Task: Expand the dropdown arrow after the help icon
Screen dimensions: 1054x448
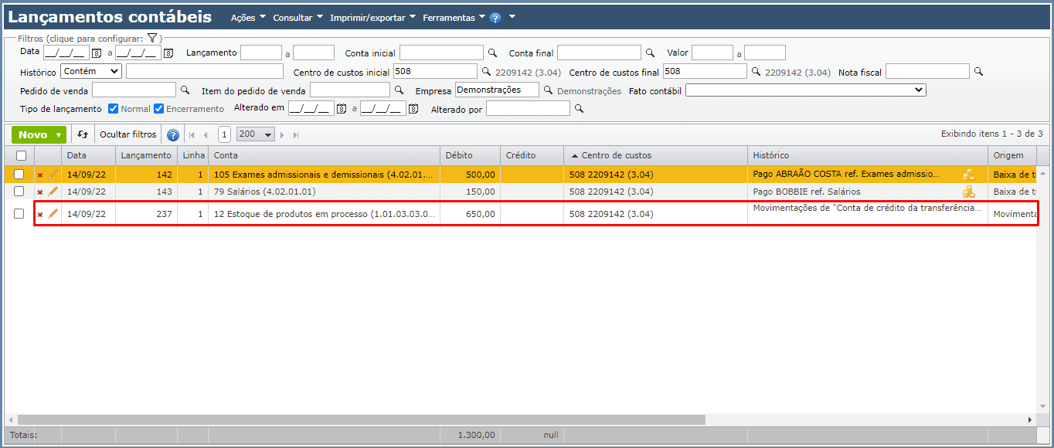Action: pos(512,17)
